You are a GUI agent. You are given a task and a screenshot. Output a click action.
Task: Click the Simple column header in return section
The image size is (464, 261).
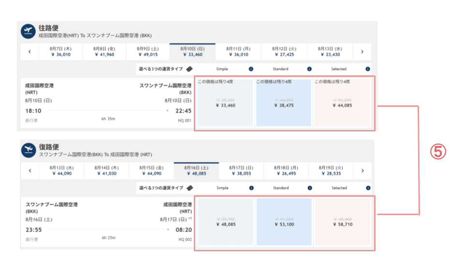[222, 188]
